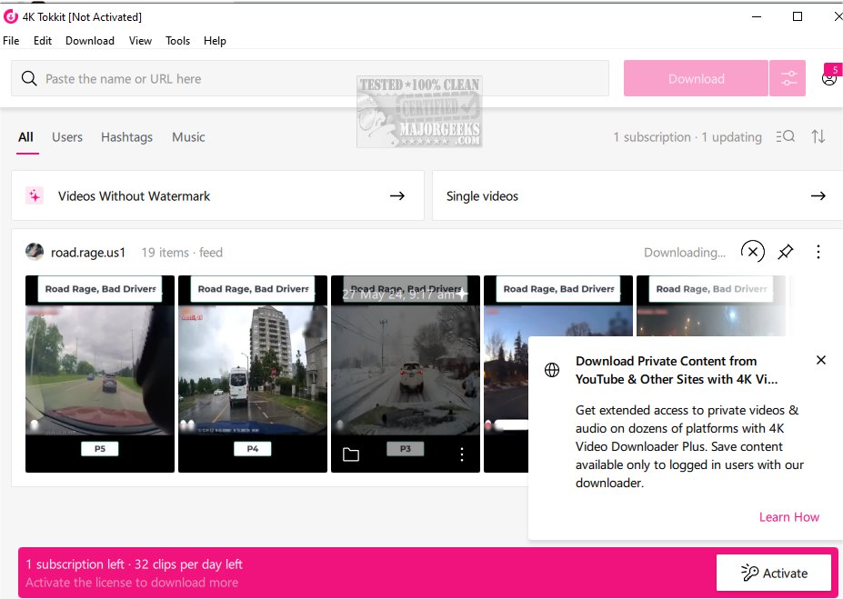The height and width of the screenshot is (599, 843).
Task: Click sparkle icon beside Videos Without Watermark
Action: pos(35,196)
